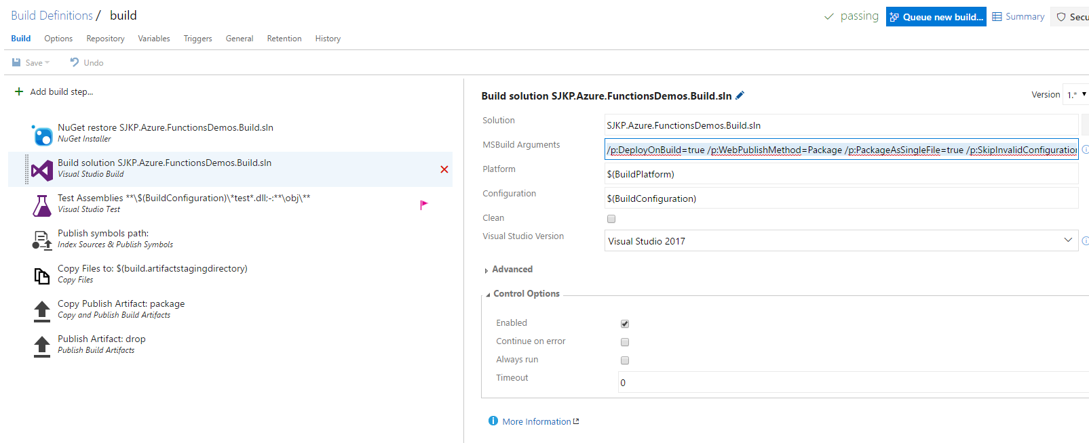Click the passing build status text
This screenshot has width=1089, height=443.
pos(859,16)
